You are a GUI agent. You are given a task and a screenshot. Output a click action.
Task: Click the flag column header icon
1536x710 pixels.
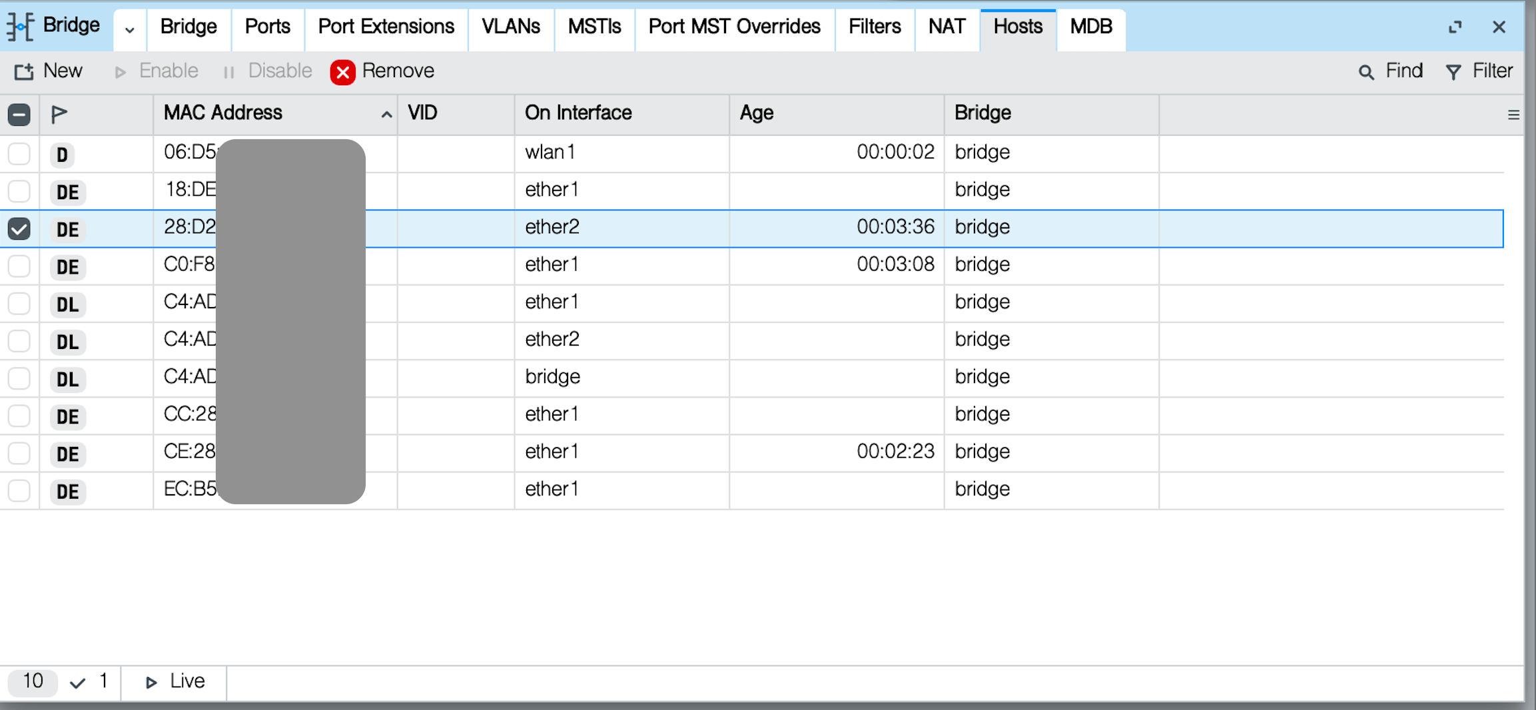coord(59,114)
